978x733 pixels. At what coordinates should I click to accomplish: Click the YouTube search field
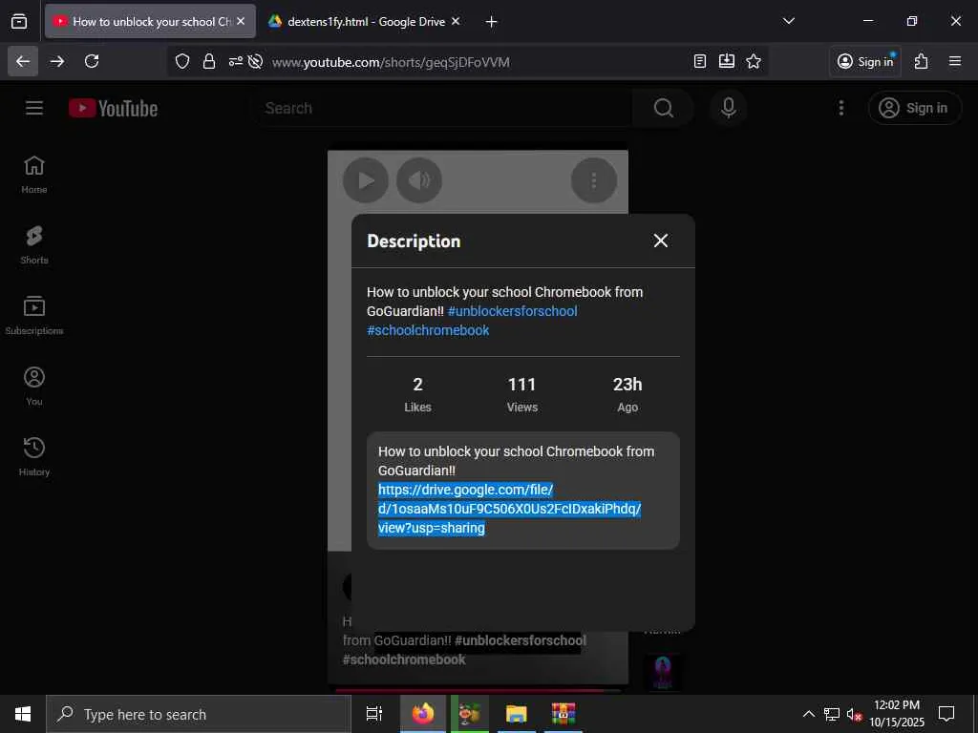coord(444,108)
